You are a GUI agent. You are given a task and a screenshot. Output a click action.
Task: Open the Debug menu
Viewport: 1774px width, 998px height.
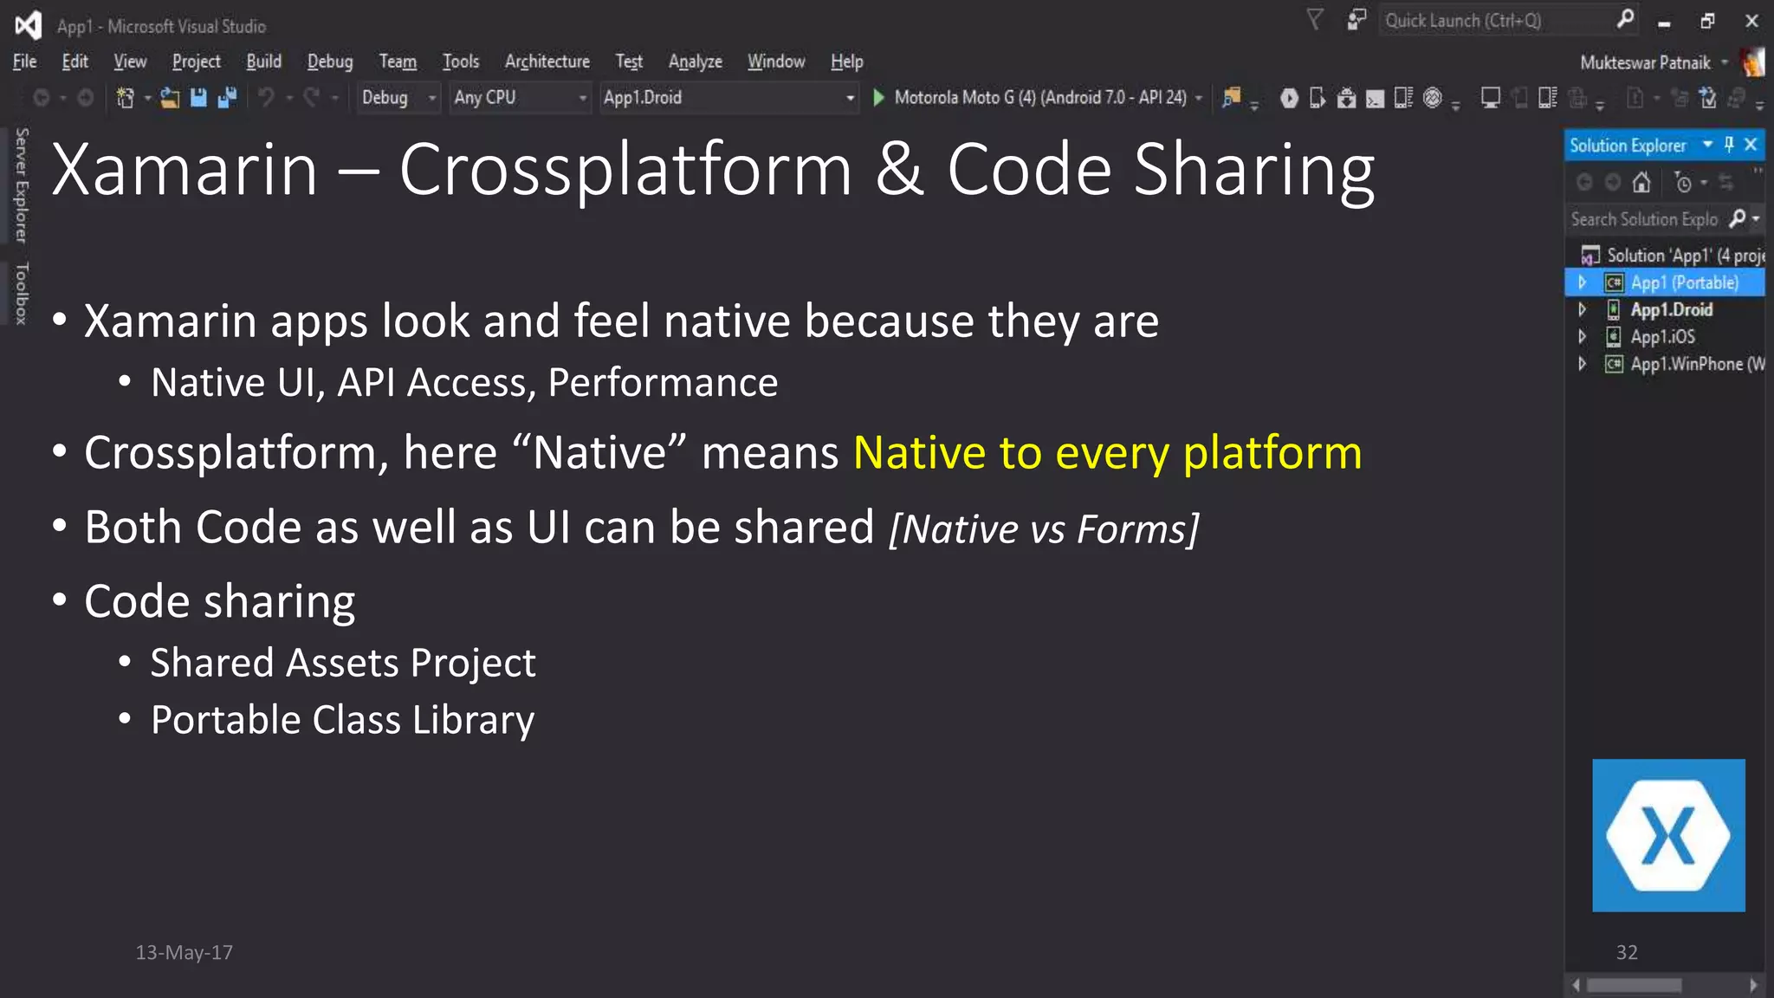[330, 62]
